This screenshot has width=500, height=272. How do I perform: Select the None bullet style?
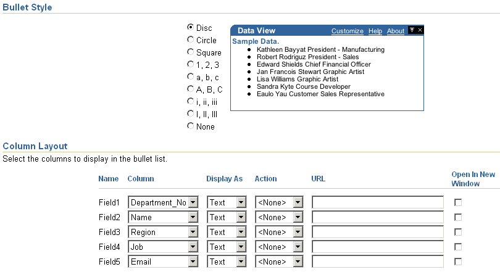(x=190, y=126)
